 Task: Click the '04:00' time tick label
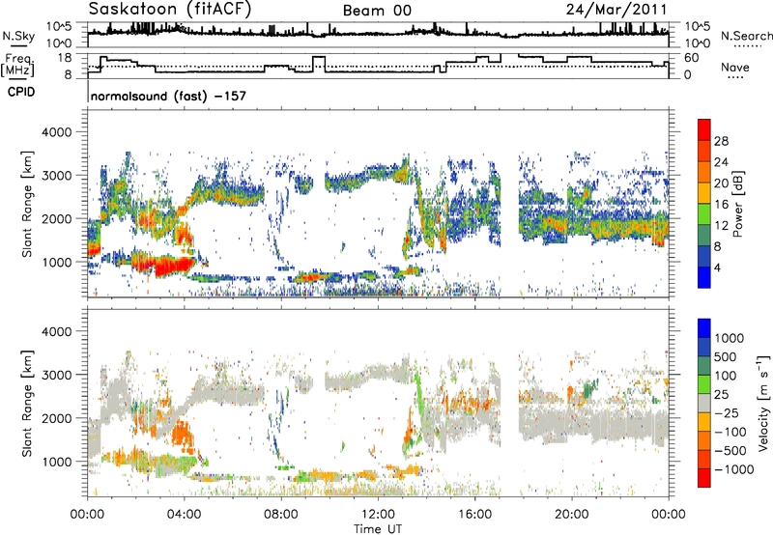coord(184,515)
